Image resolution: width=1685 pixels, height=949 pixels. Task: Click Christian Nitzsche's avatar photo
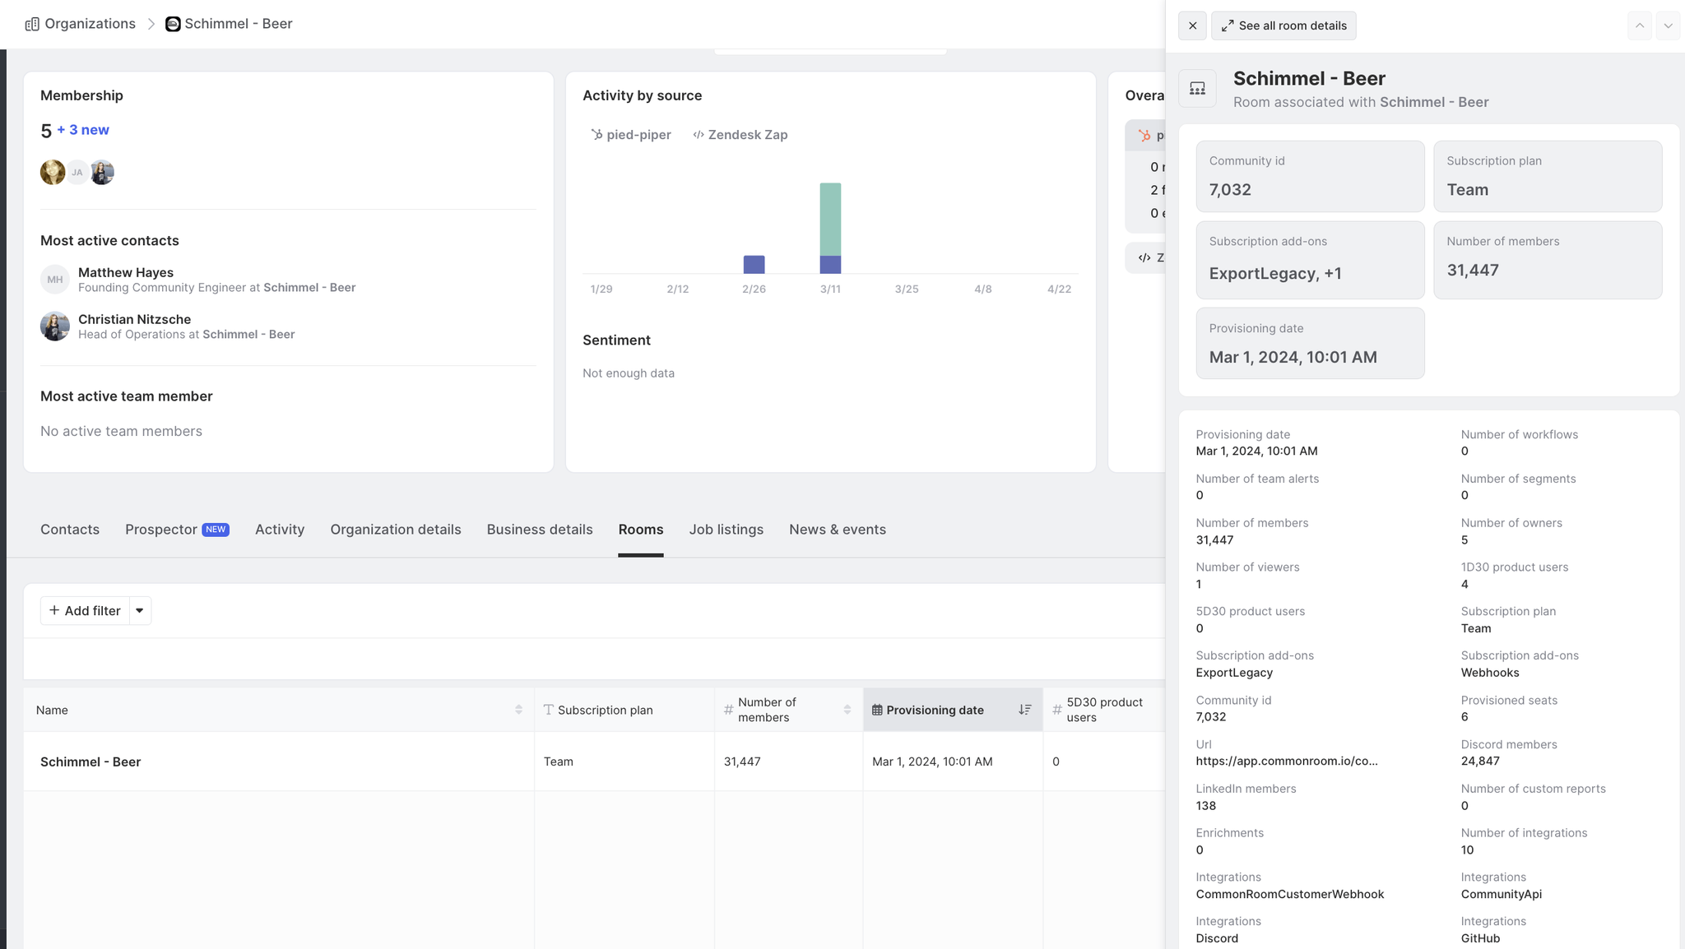pyautogui.click(x=55, y=326)
